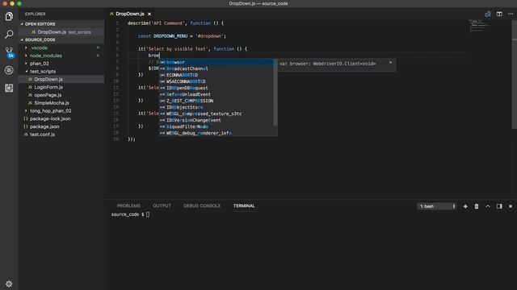Switch to the PROBLEMS tab
The width and height of the screenshot is (517, 290).
[128, 206]
